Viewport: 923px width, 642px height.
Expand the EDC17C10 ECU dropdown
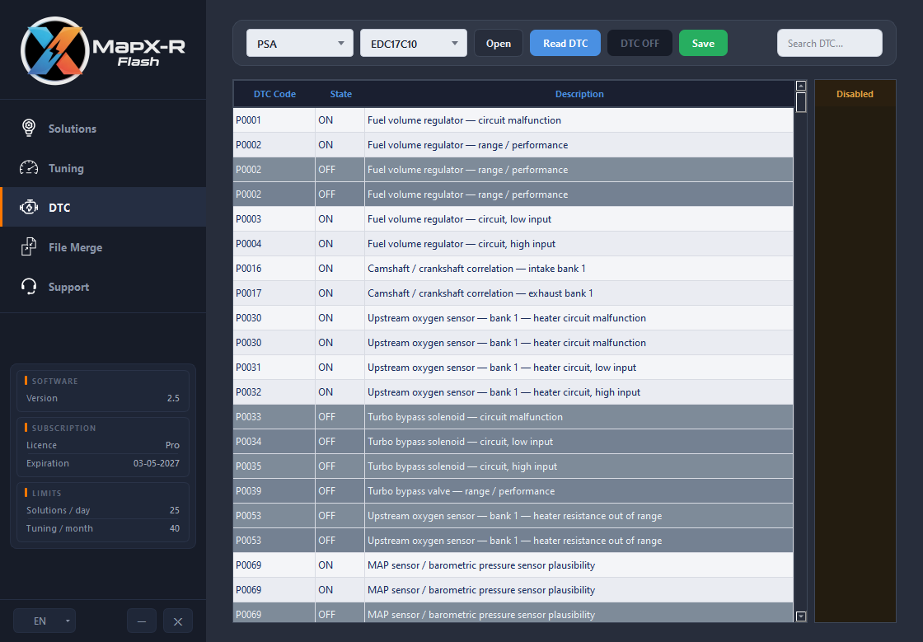tap(413, 43)
